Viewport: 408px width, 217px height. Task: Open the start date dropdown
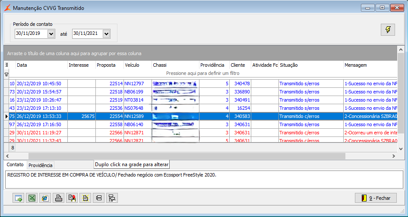tap(51, 34)
